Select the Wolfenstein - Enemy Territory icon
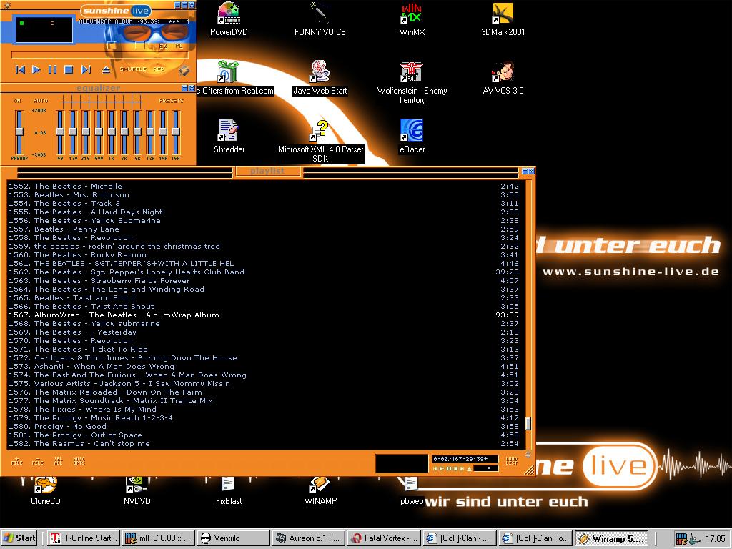 (x=412, y=83)
